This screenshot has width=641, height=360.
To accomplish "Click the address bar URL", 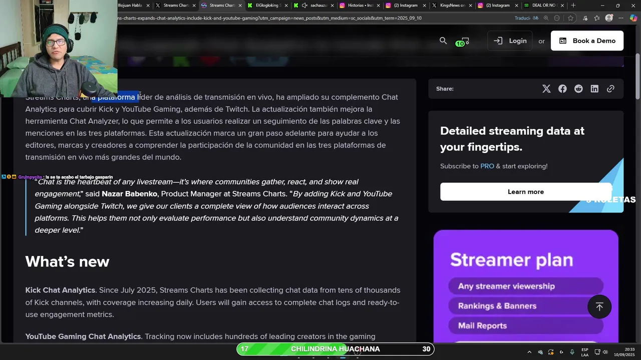I will [269, 18].
